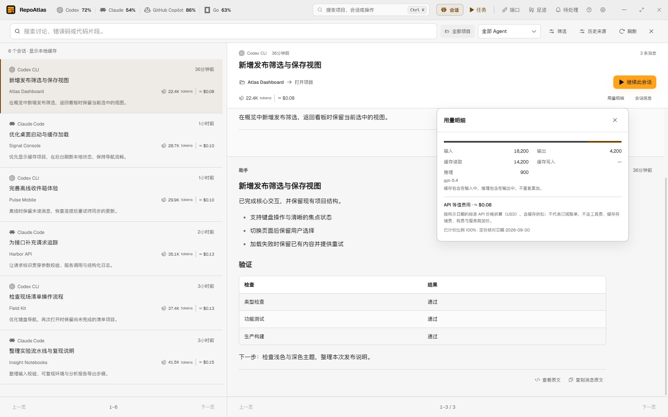
Task: Close the conversation search bar
Action: (651, 31)
